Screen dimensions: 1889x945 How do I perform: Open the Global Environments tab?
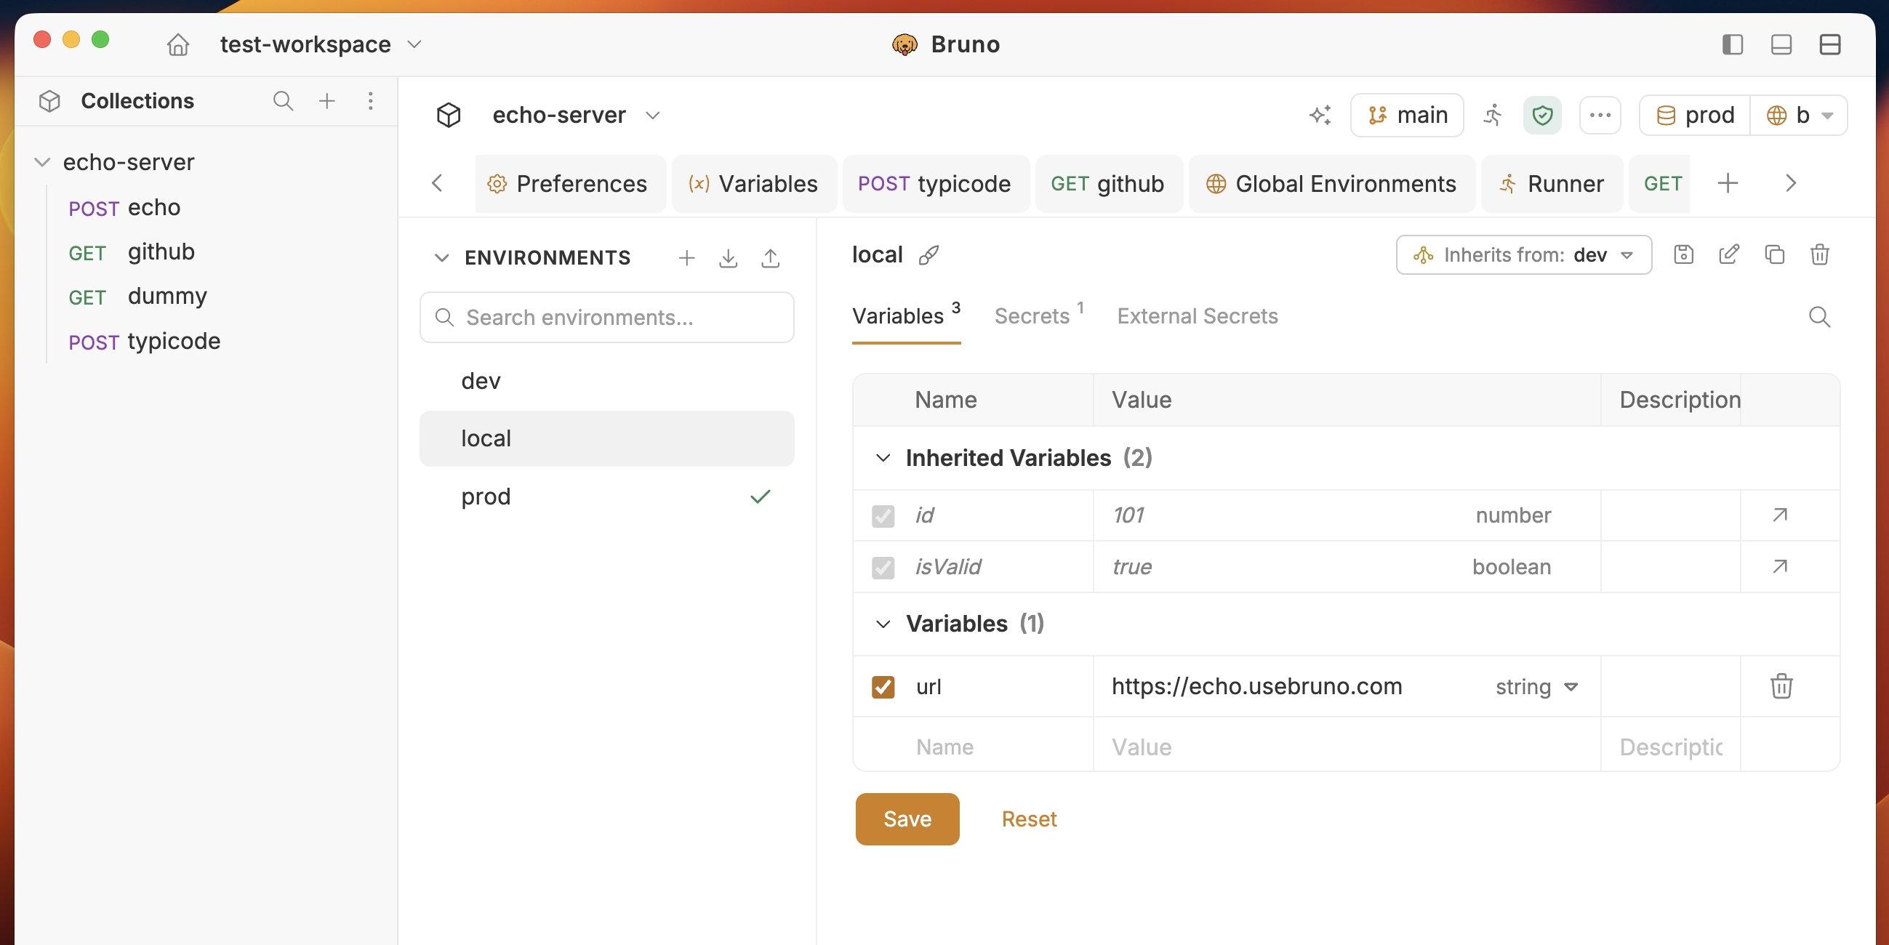click(x=1331, y=183)
